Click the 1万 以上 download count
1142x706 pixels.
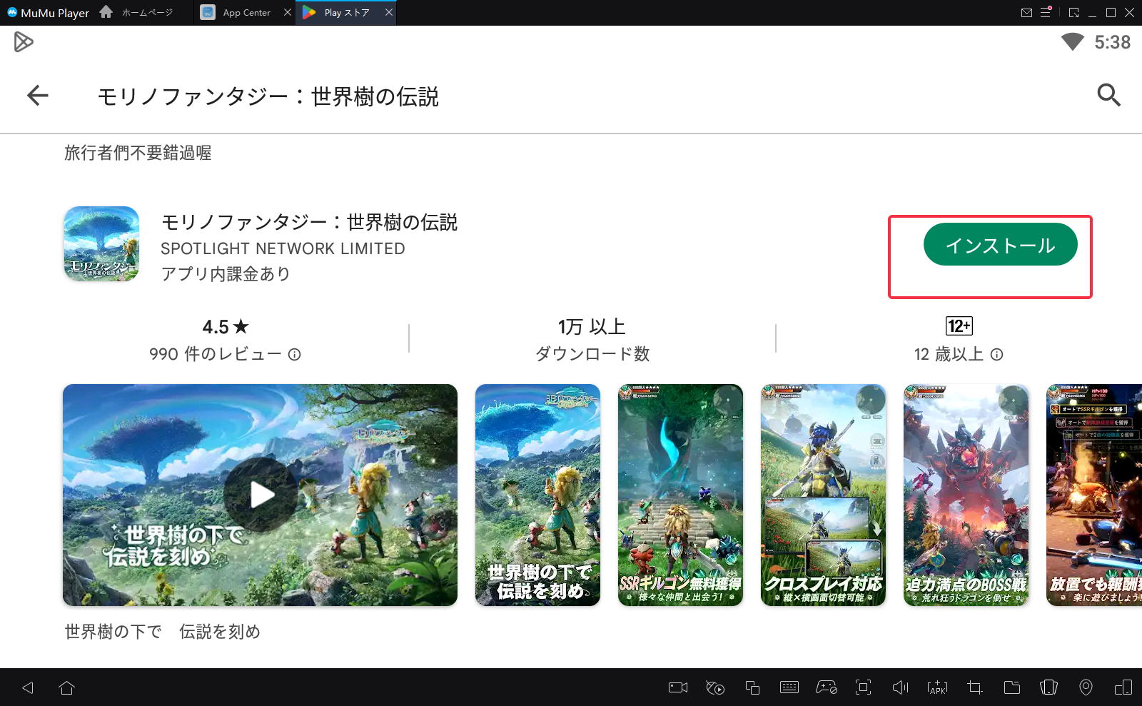pos(592,327)
